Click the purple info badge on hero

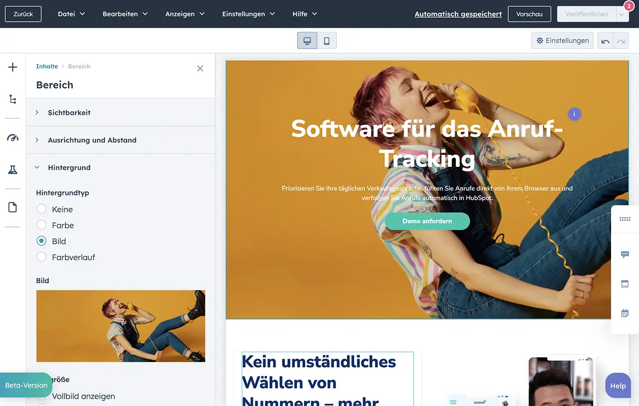tap(574, 114)
